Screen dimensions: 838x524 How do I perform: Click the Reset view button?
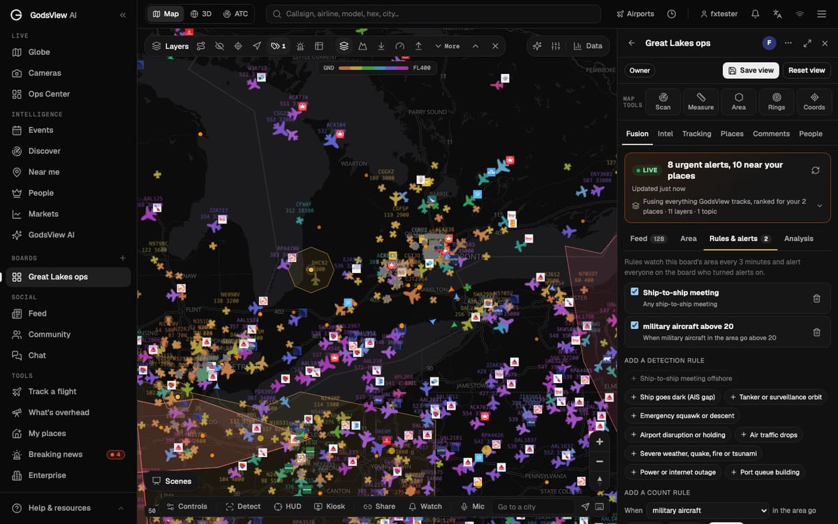click(807, 71)
